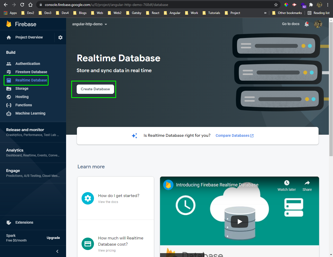The image size is (333, 257).
Task: Open the Tutorials bookmarks folder
Action: pos(211,13)
